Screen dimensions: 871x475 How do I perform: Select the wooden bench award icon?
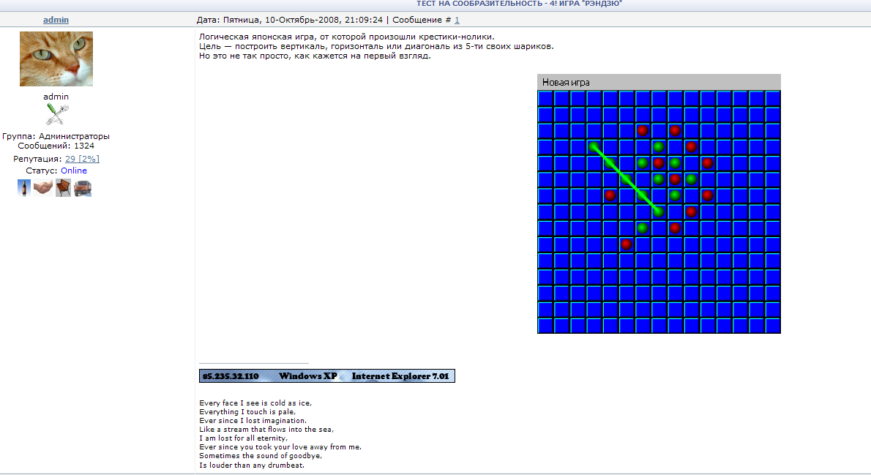point(63,188)
